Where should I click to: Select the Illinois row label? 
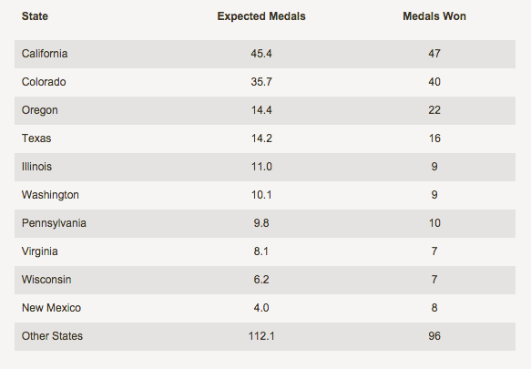(37, 167)
